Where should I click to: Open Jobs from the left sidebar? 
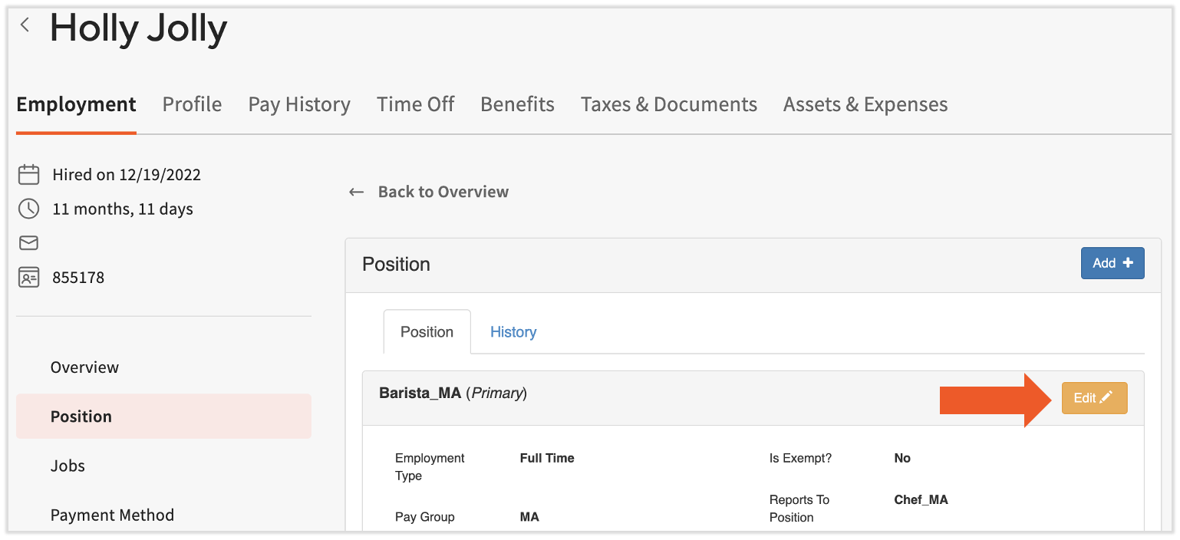click(68, 466)
